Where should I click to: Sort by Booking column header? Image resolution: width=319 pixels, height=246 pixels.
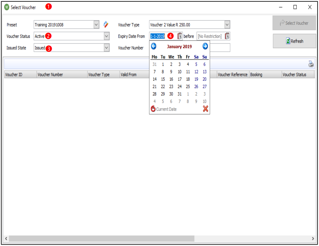click(x=265, y=74)
